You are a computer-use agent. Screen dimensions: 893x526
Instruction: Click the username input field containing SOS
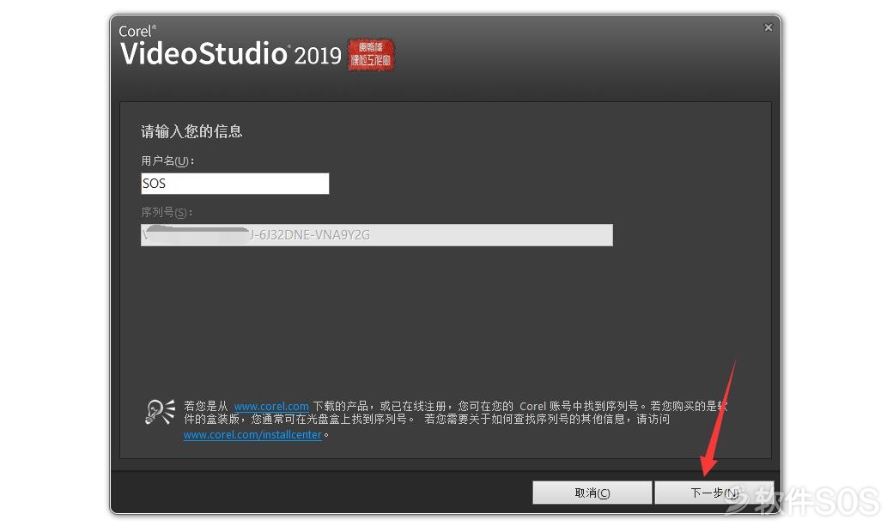point(234,184)
